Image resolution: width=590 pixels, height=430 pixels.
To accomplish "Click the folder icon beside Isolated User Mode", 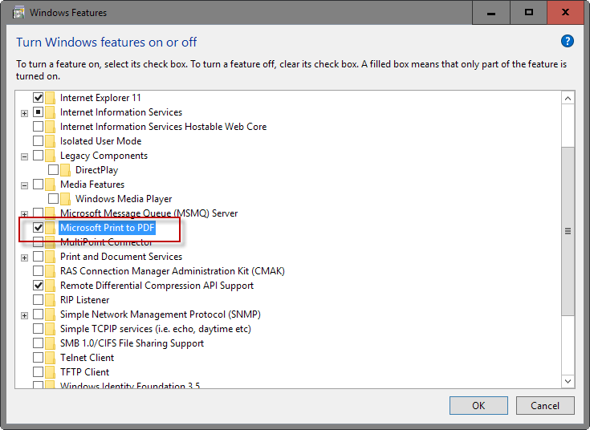I will click(50, 141).
